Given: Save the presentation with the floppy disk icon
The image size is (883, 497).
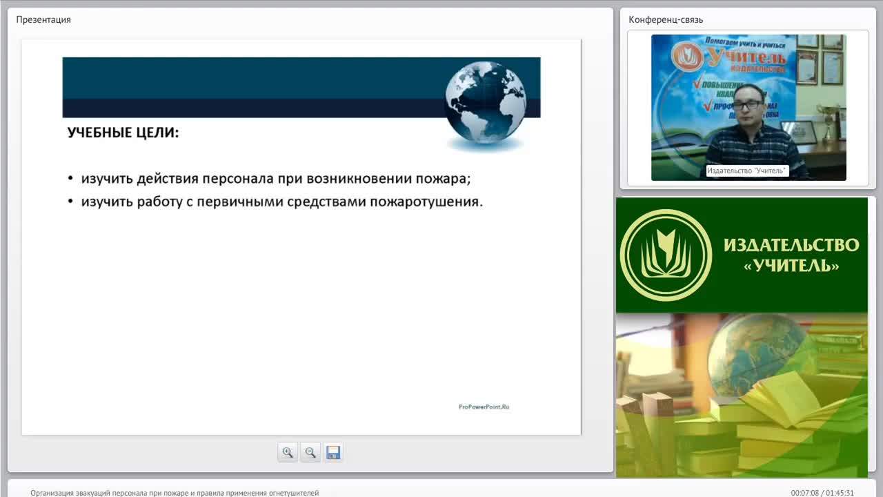Looking at the screenshot, I should click(x=333, y=453).
